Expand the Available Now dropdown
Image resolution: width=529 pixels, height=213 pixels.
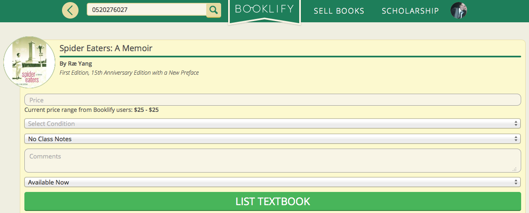point(272,182)
